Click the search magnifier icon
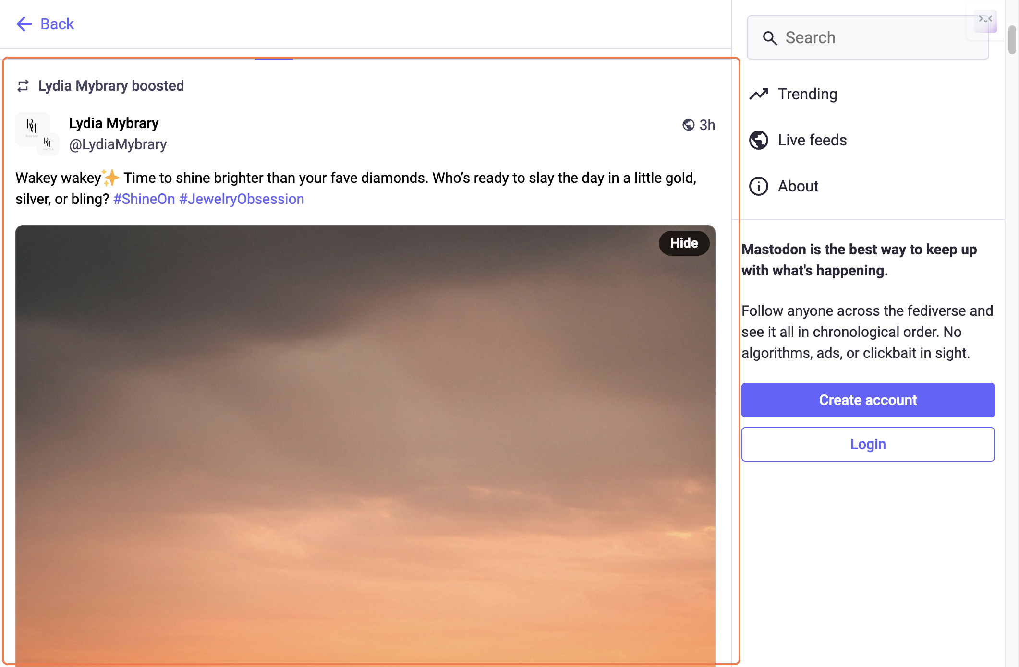1019x667 pixels. tap(770, 38)
